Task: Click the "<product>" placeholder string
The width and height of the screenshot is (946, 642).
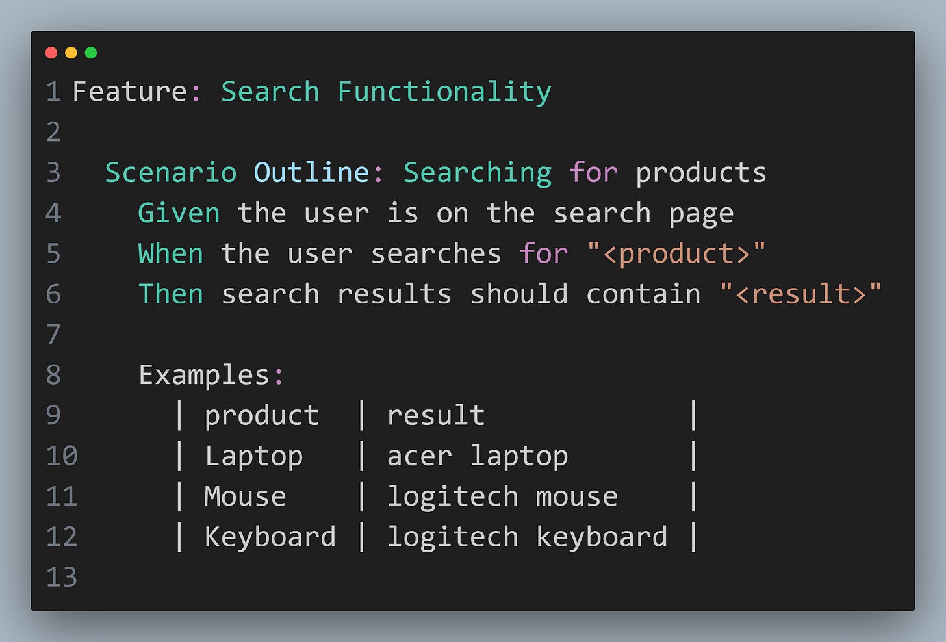Action: click(x=676, y=254)
